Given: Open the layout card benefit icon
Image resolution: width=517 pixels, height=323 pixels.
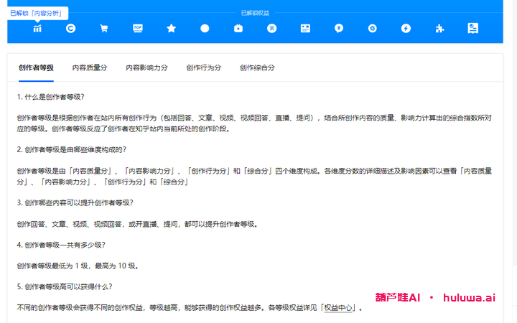Looking at the screenshot, I should pyautogui.click(x=305, y=29).
